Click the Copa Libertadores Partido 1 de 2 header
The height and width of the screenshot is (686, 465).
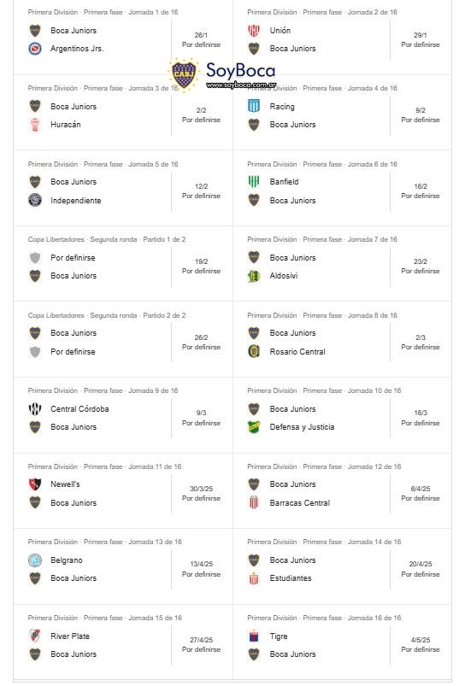click(x=107, y=239)
